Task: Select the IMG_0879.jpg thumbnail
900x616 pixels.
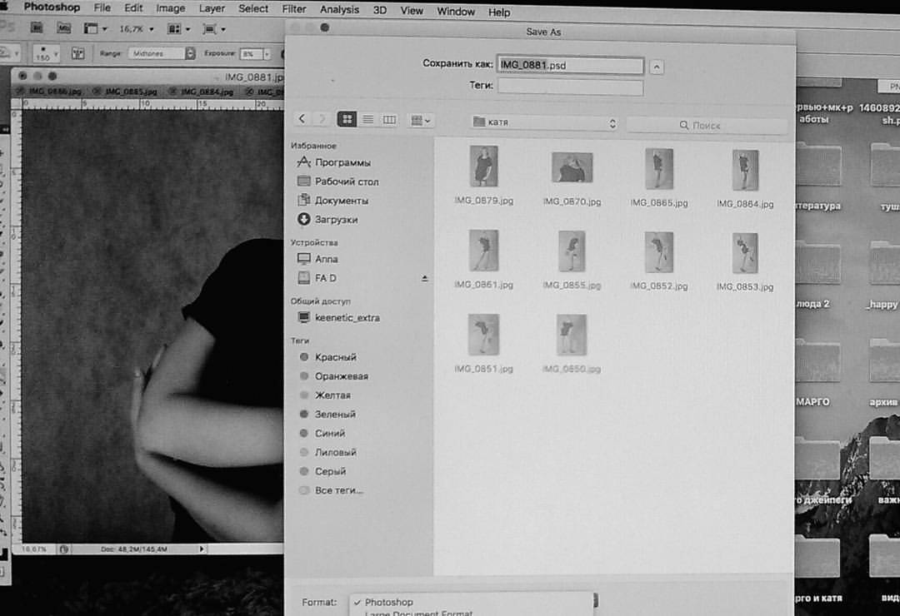Action: (x=484, y=174)
